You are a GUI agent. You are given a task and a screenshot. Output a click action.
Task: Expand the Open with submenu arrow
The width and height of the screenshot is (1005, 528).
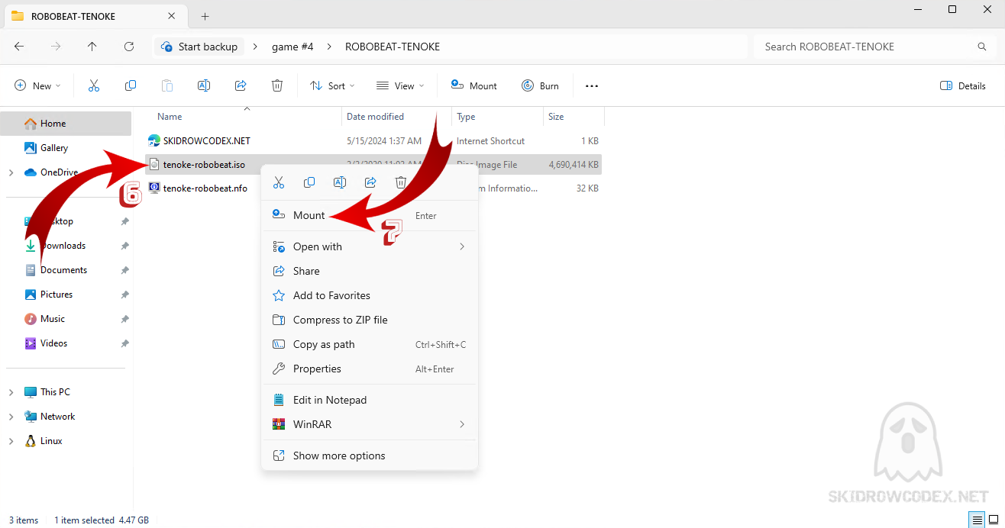[461, 246]
